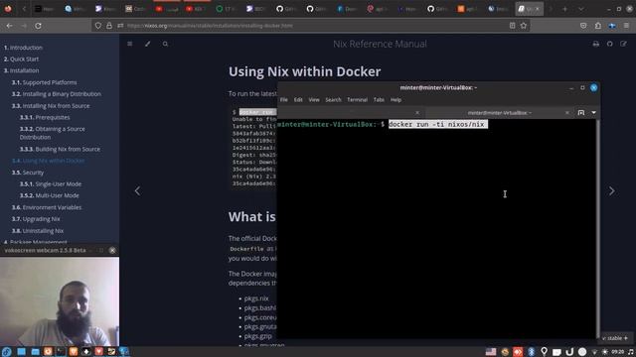Open the Tabs menu in terminal
Image resolution: width=636 pixels, height=357 pixels.
coord(379,99)
